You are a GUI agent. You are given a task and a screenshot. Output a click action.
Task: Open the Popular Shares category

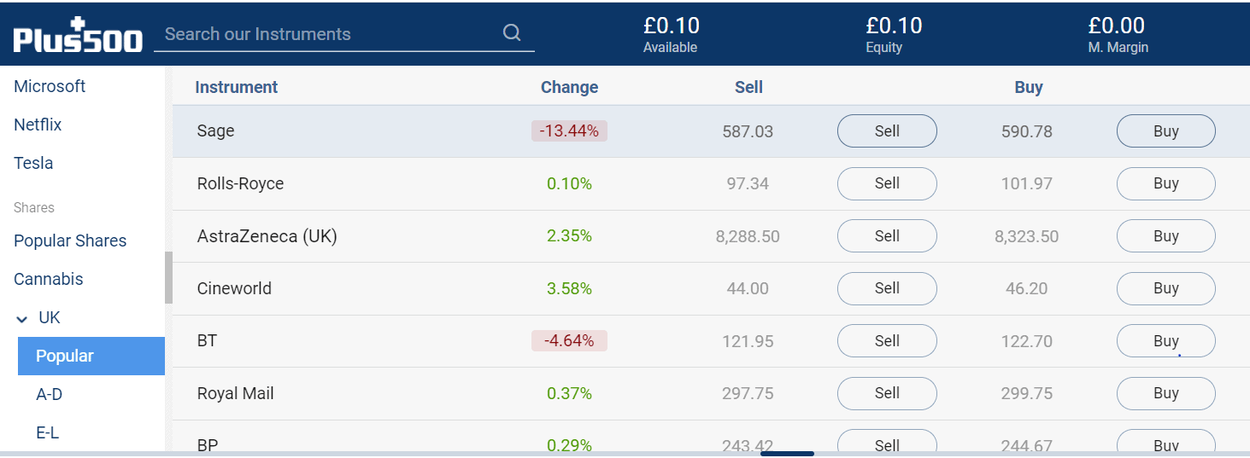70,241
